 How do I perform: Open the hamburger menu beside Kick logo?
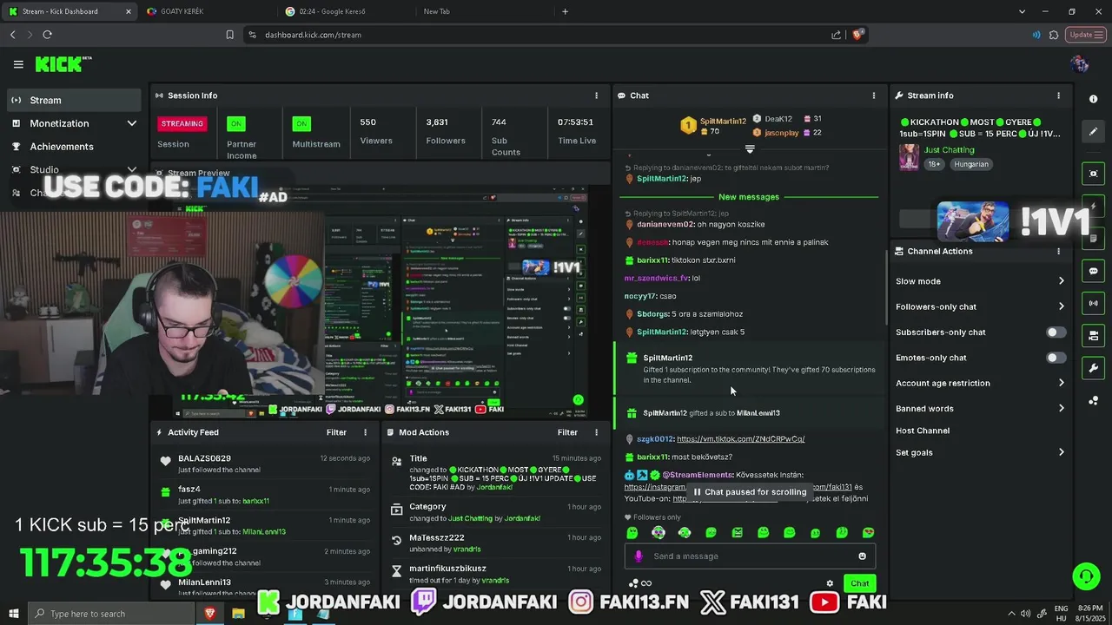pos(18,64)
